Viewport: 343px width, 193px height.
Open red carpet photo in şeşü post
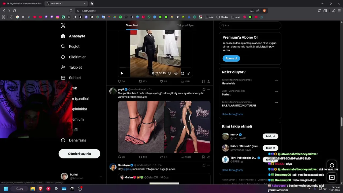click(187, 127)
